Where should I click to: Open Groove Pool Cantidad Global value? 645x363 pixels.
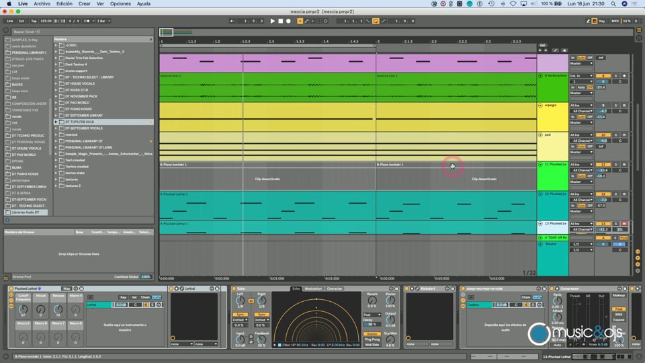click(146, 277)
